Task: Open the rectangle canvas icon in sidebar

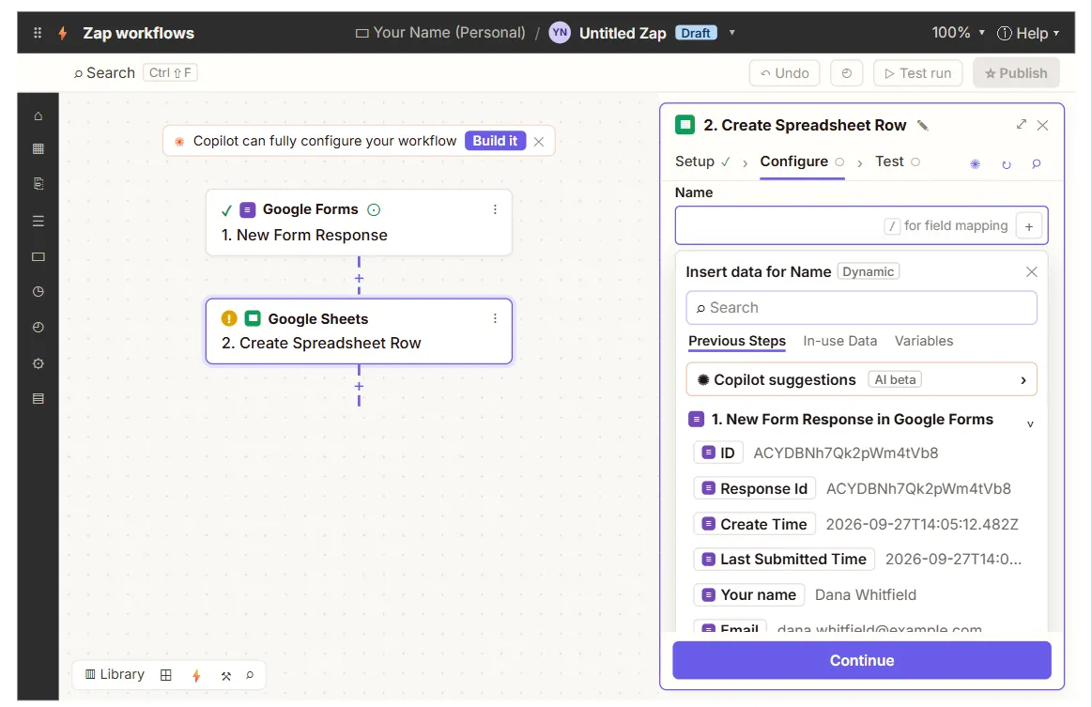Action: tap(38, 256)
